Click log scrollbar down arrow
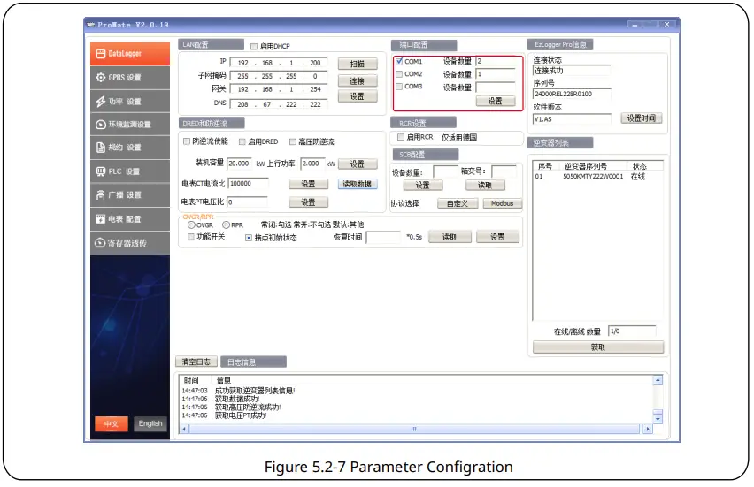The width and height of the screenshot is (754, 487). point(658,419)
